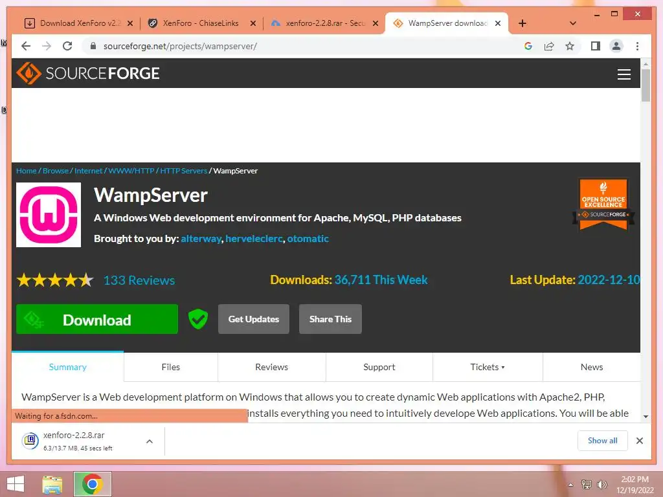Open the News tab
663x497 pixels.
click(592, 367)
